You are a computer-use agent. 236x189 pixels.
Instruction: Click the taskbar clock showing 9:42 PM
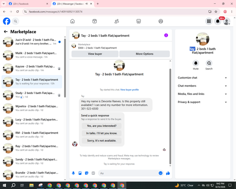220,185
